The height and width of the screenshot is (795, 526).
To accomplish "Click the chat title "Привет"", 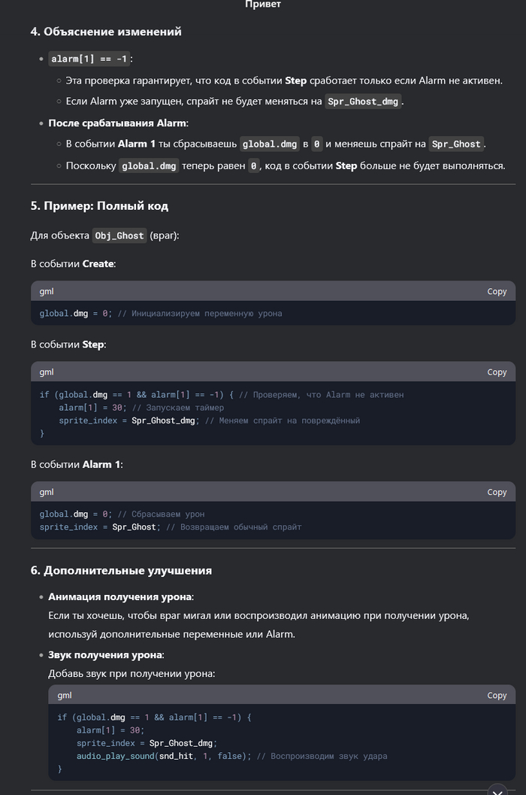I will (x=263, y=5).
